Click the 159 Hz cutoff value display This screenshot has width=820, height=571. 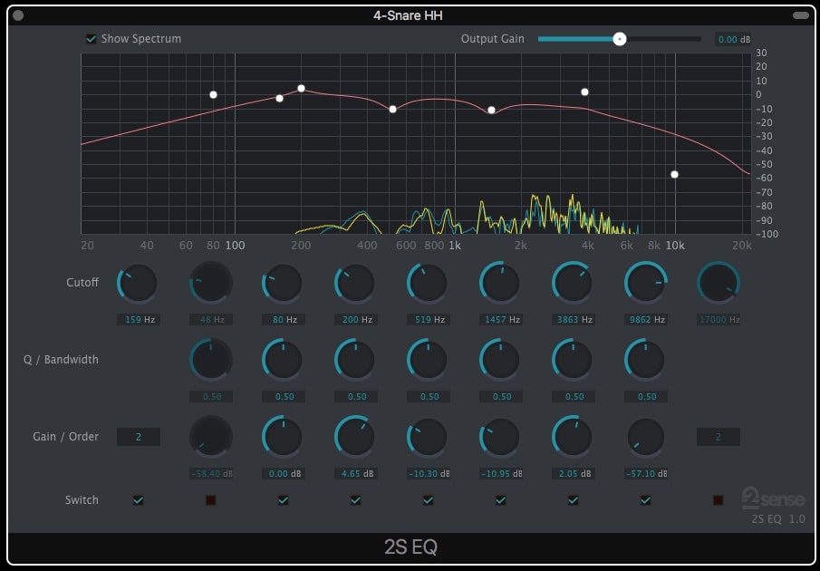138,319
